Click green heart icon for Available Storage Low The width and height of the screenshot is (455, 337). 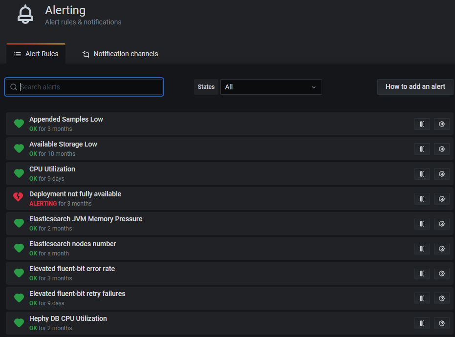[x=19, y=148]
